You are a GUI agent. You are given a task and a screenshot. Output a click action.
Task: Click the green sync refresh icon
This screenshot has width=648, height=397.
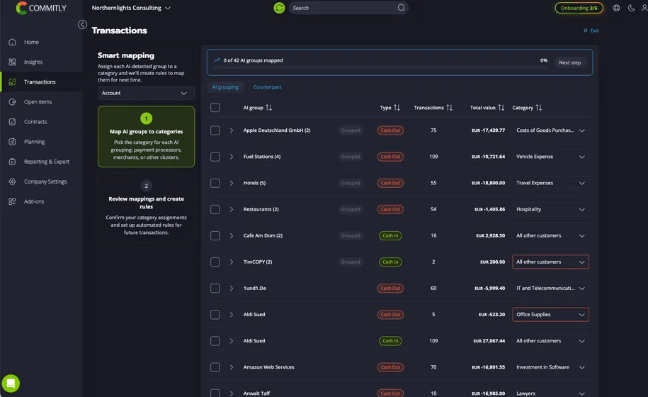[x=279, y=8]
